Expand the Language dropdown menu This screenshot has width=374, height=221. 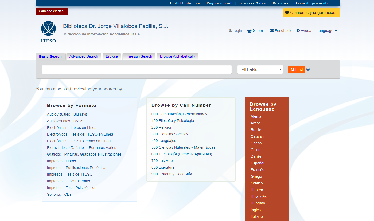[326, 31]
